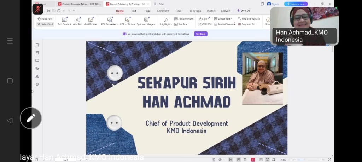This screenshot has width=362, height=162.
Task: Open the attachments paperclip panel
Action: (37, 68)
